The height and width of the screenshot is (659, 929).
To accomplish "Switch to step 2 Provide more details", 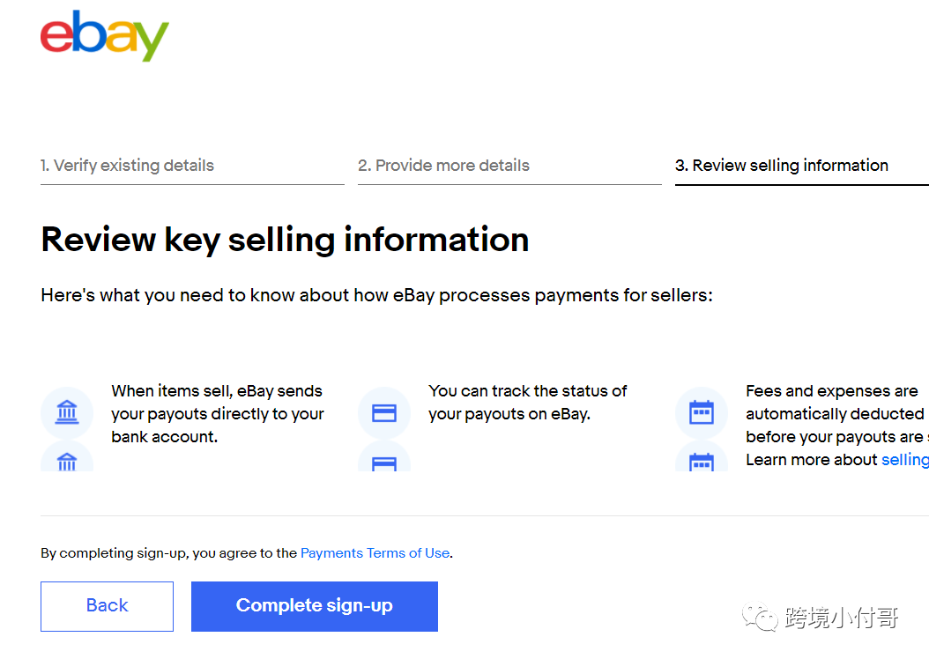I will [x=444, y=166].
